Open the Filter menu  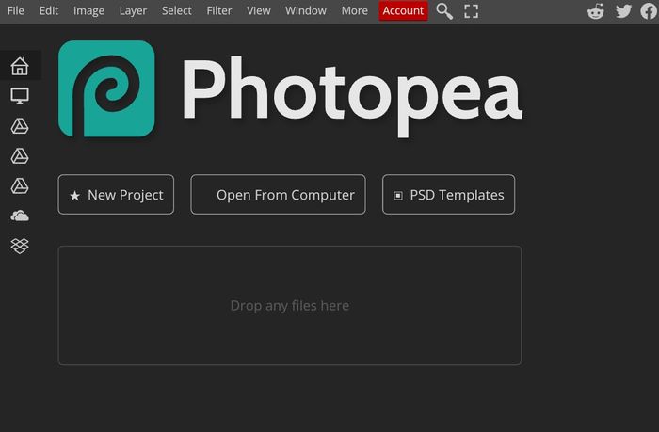pos(219,11)
